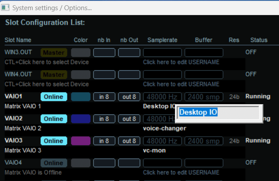Click the VAIO4 slot name
This screenshot has height=181, width=279.
coord(13,162)
